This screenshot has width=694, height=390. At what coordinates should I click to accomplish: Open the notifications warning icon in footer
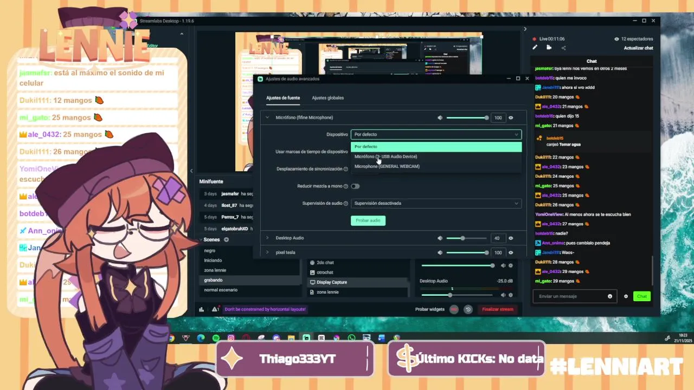point(215,309)
